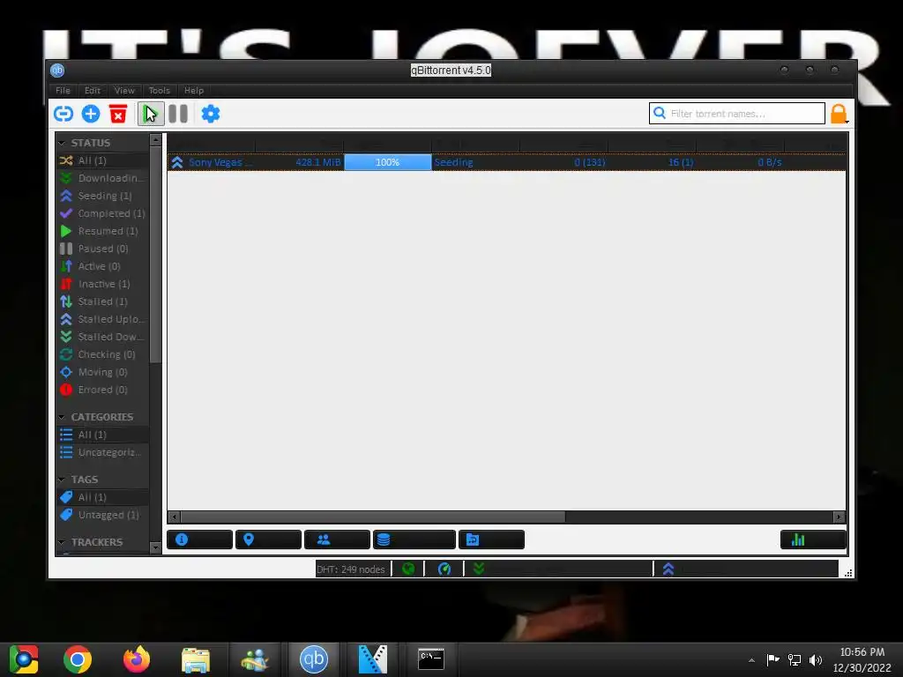The height and width of the screenshot is (677, 903).
Task: Open the File menu
Action: [63, 91]
